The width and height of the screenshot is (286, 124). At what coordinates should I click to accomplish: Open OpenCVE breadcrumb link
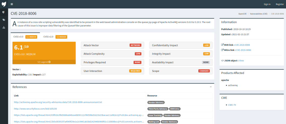(243, 14)
